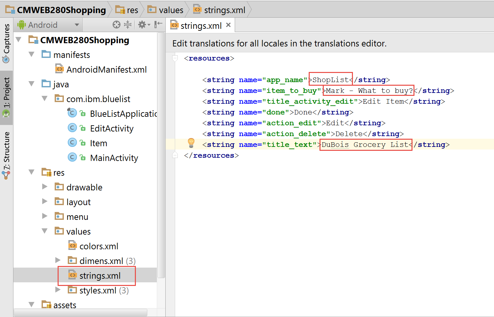This screenshot has height=317, width=494.
Task: Click the com.ibm.bluelist package icon
Action: click(59, 98)
